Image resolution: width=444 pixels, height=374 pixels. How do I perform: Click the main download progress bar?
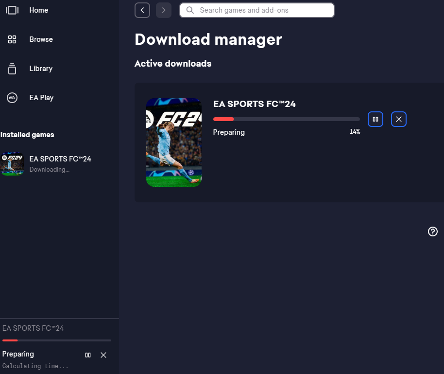(x=287, y=119)
